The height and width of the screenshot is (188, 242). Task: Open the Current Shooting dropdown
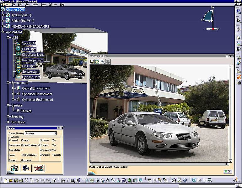tap(55, 133)
